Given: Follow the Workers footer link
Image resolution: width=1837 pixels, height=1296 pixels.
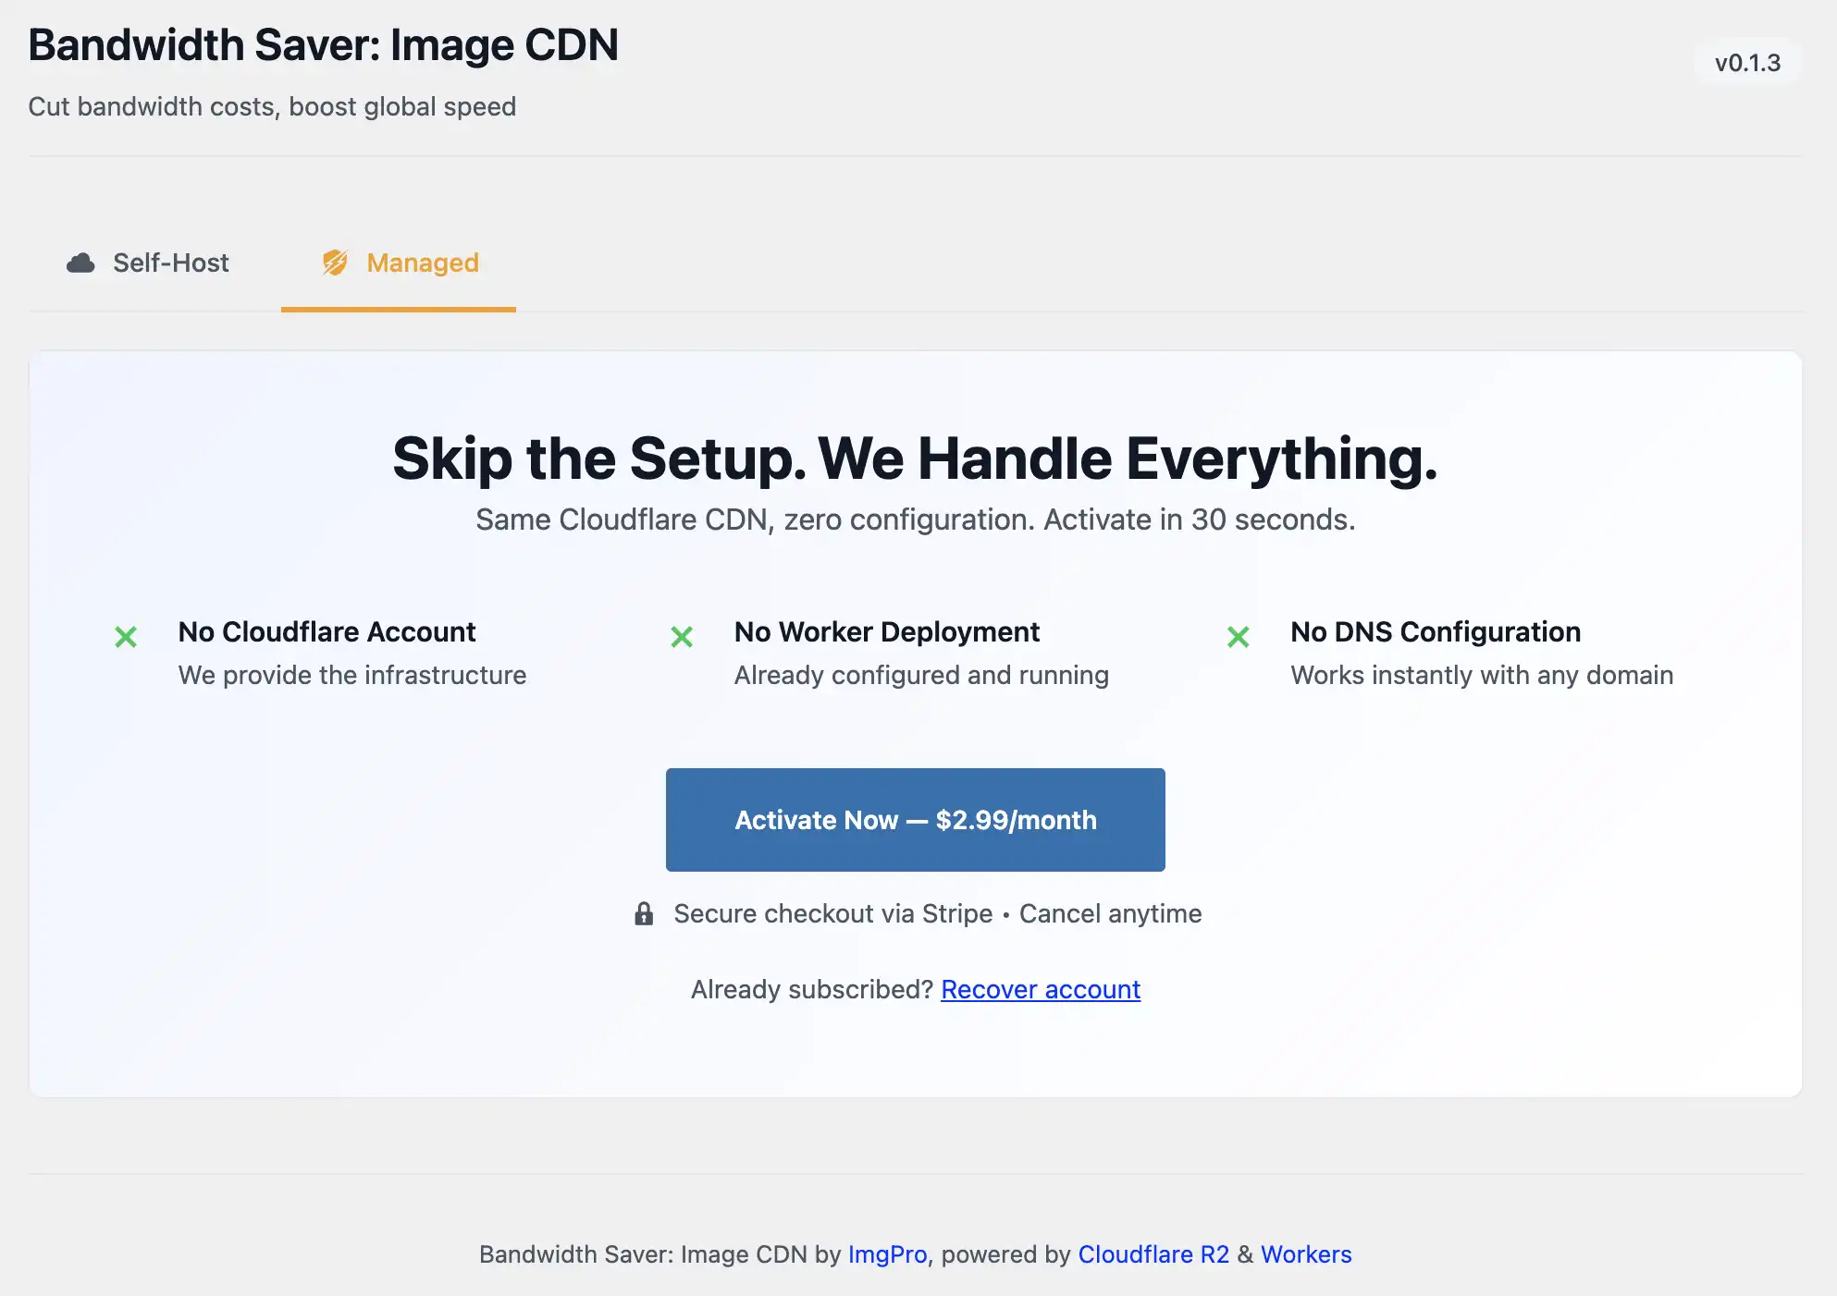Looking at the screenshot, I should pos(1306,1254).
